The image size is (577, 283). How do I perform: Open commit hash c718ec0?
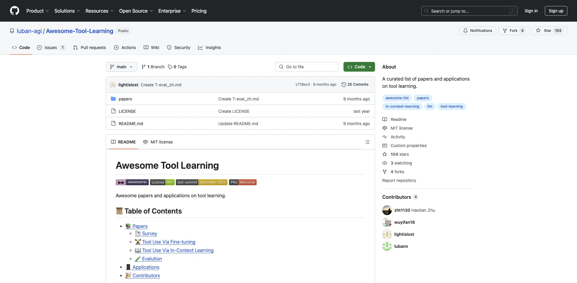pyautogui.click(x=303, y=85)
